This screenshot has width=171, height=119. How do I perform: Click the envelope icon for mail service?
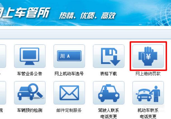pyautogui.click(x=69, y=93)
